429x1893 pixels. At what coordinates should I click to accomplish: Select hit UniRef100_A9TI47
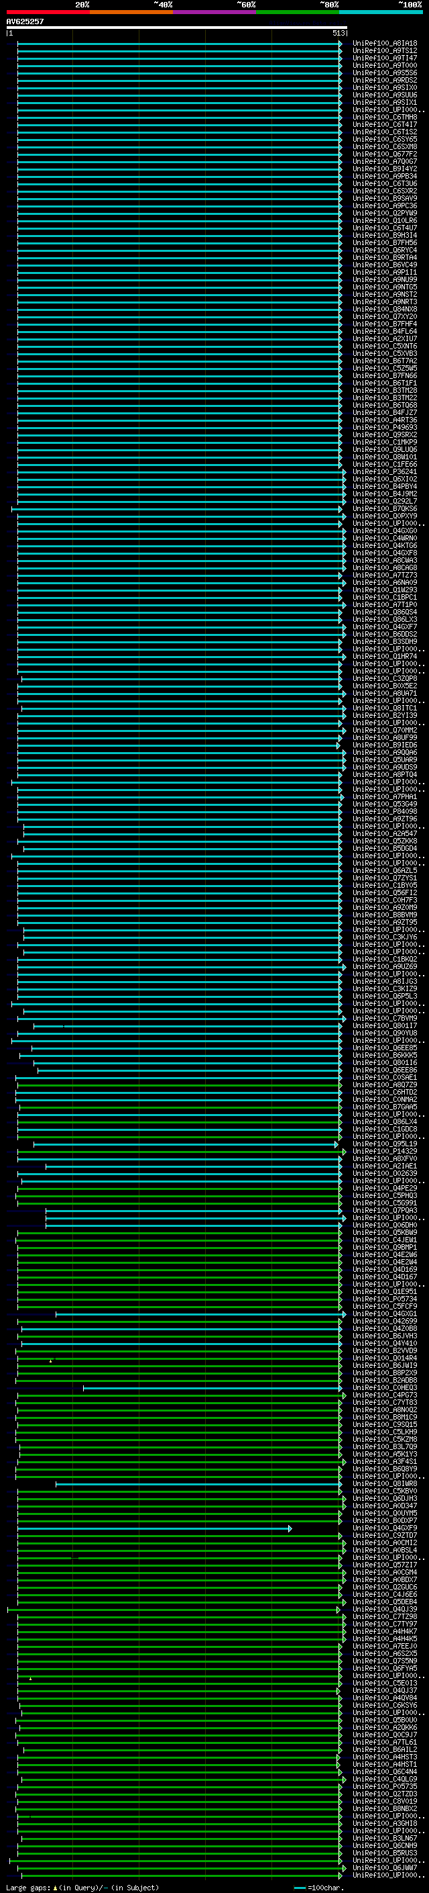pos(385,58)
